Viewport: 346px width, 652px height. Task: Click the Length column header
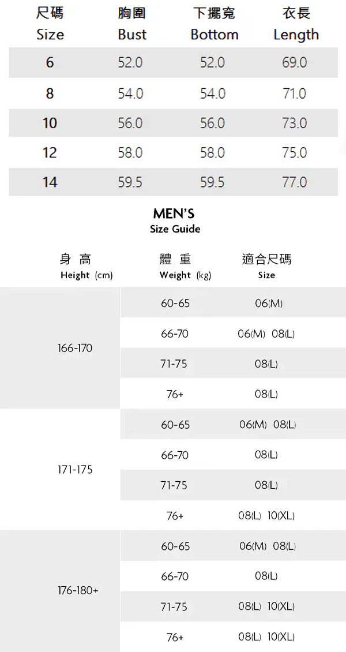296,24
